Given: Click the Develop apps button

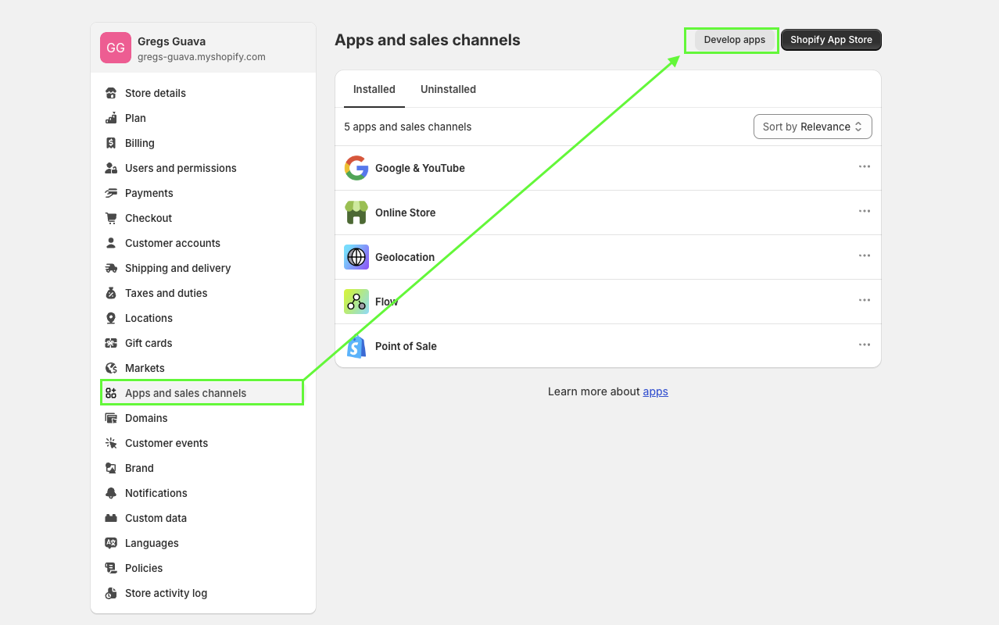Looking at the screenshot, I should (735, 40).
